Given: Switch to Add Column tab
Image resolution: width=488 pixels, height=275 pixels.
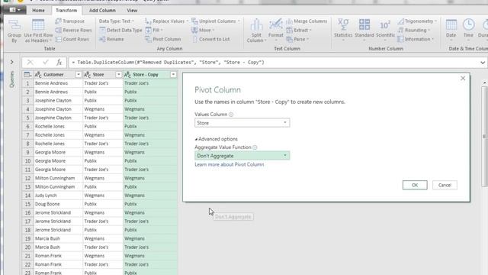Looking at the screenshot, I should pyautogui.click(x=102, y=10).
